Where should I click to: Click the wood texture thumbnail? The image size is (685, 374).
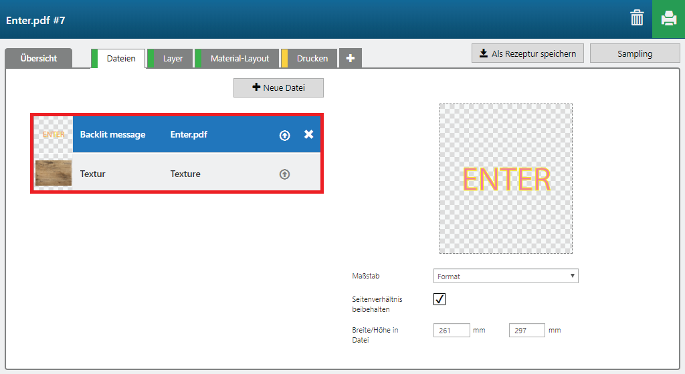[54, 174]
